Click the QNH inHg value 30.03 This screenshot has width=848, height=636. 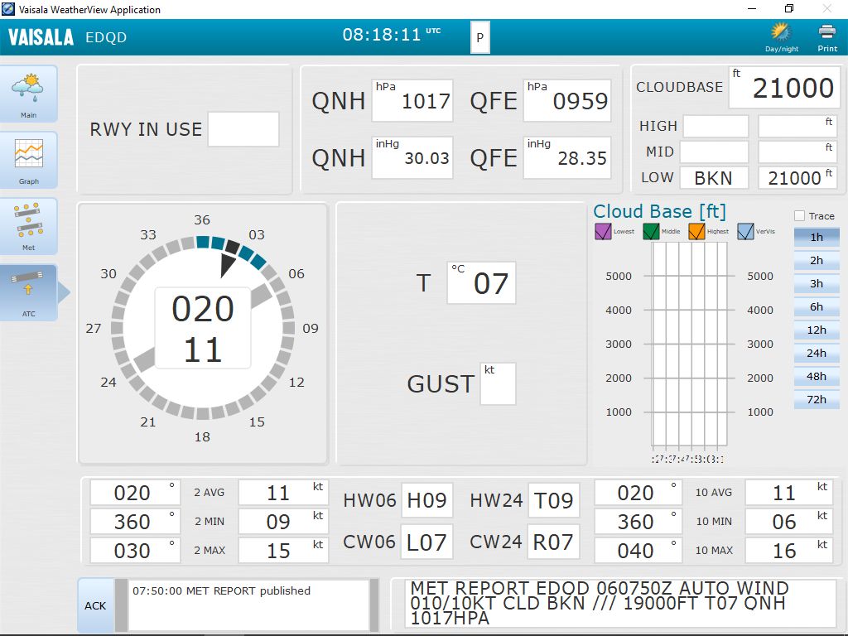pyautogui.click(x=412, y=157)
